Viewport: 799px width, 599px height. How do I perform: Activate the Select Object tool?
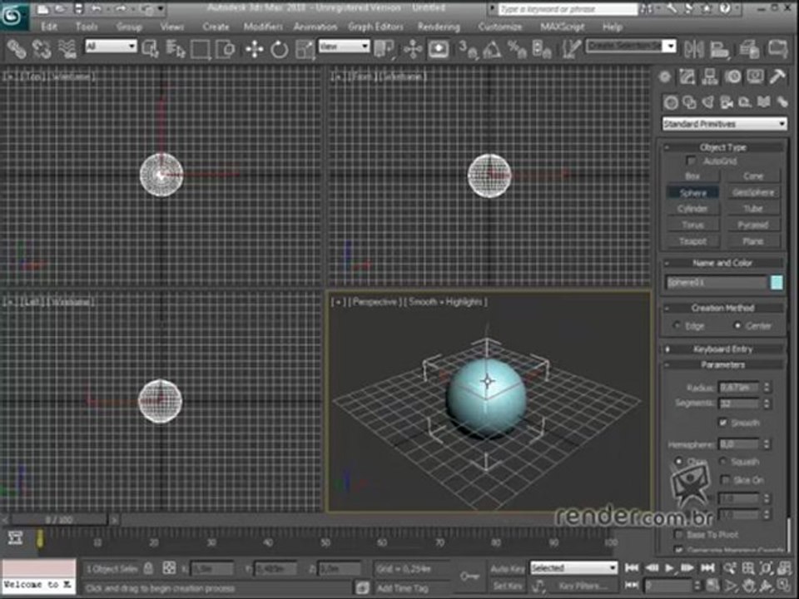pos(151,49)
